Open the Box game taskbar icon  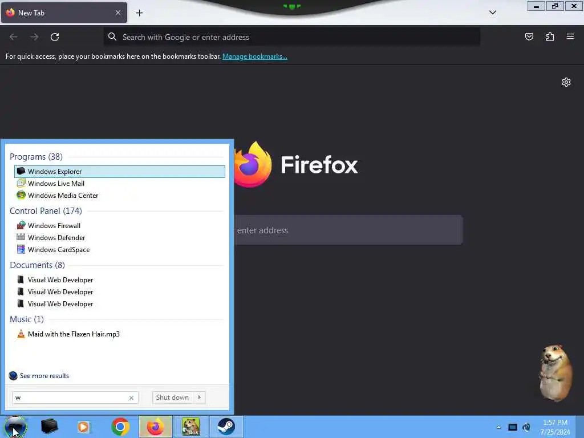click(x=190, y=427)
